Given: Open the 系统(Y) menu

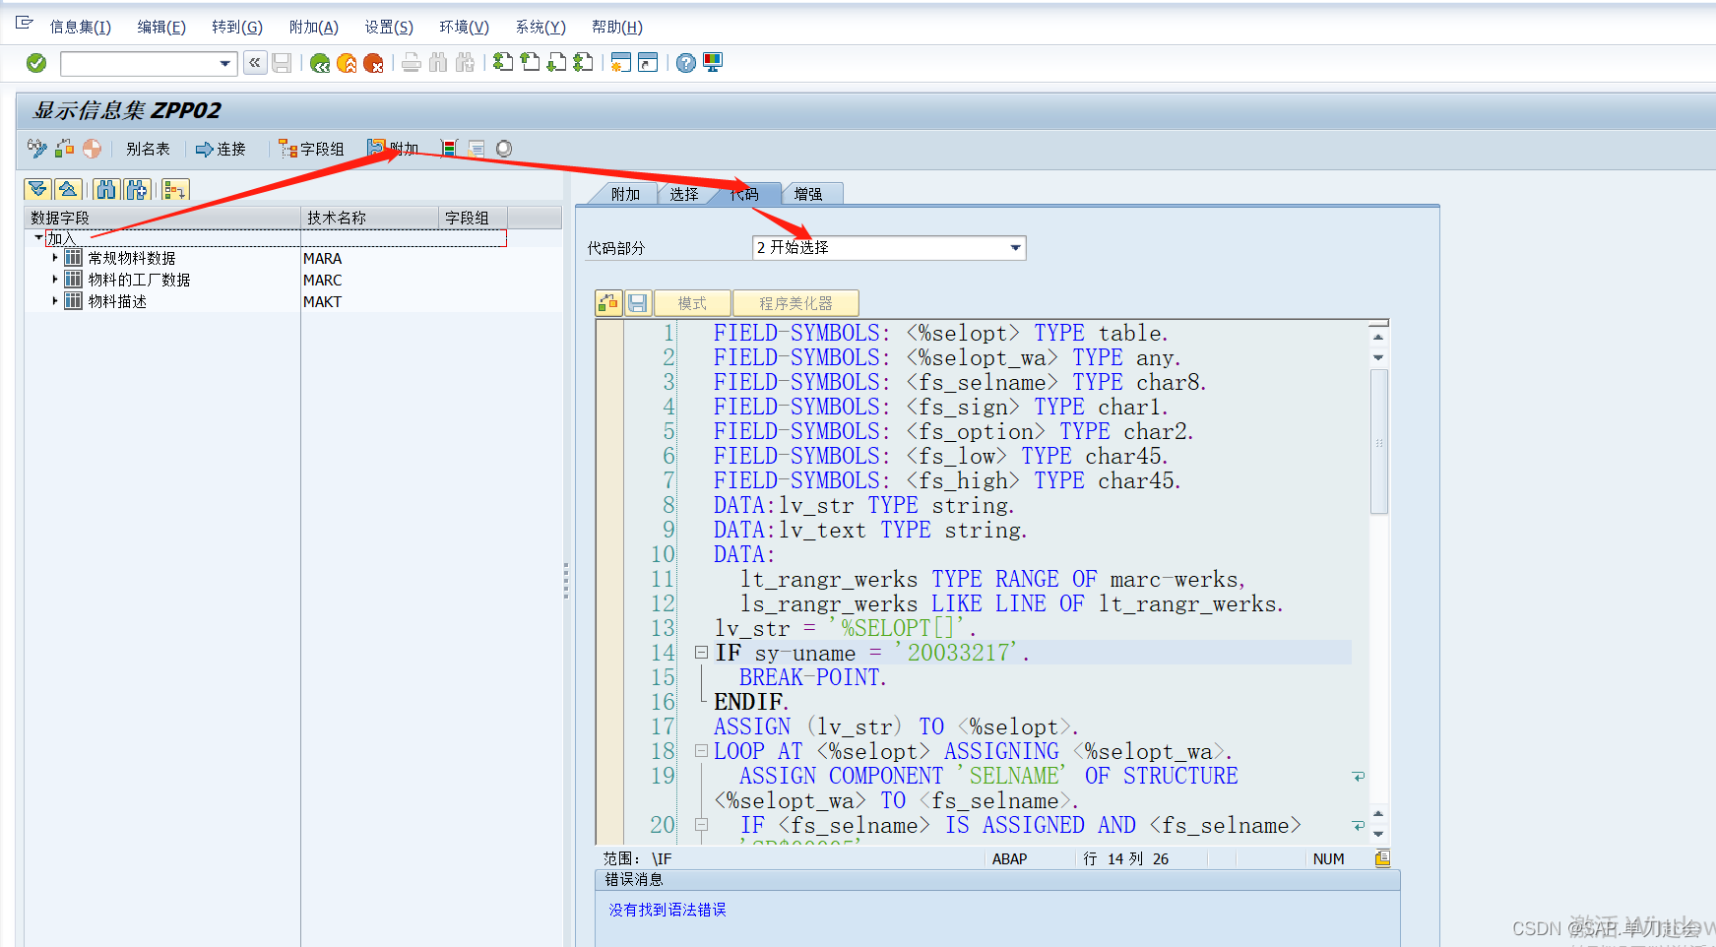Looking at the screenshot, I should pyautogui.click(x=540, y=27).
